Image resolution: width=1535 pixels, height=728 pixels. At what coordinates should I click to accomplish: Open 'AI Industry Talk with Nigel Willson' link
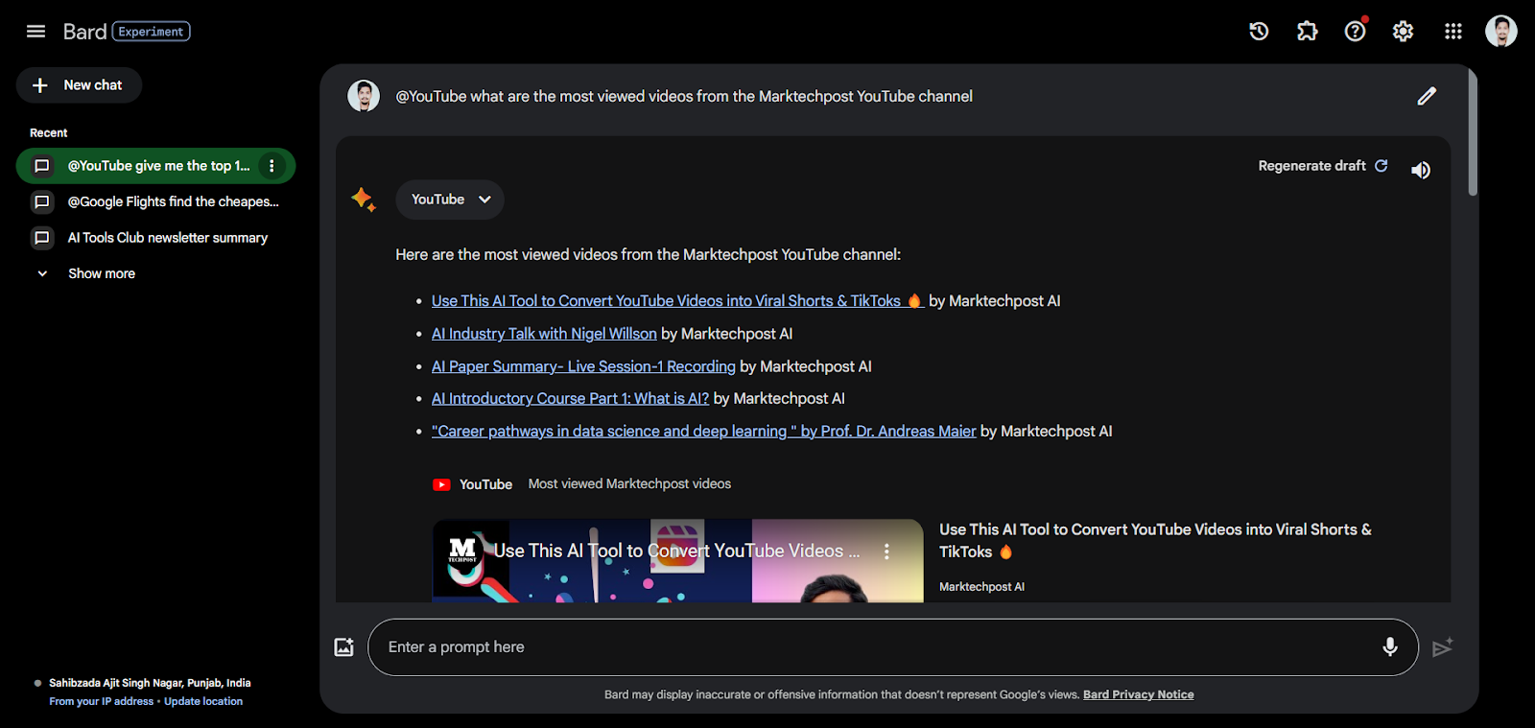(544, 334)
